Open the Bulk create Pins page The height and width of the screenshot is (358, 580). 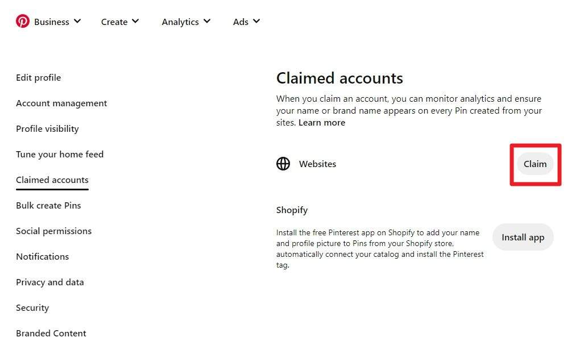(x=48, y=206)
